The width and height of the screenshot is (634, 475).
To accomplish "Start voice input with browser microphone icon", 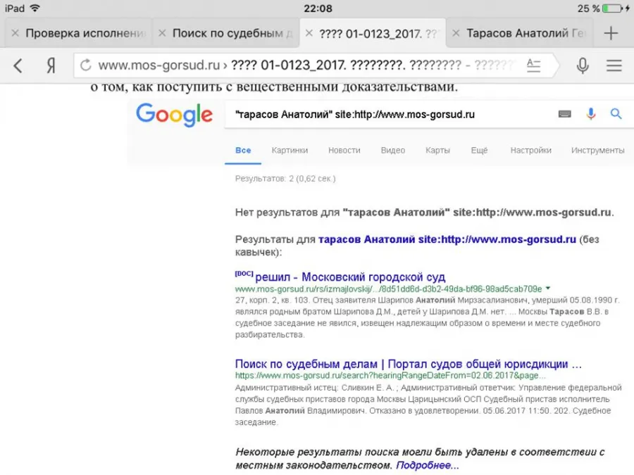I will pyautogui.click(x=583, y=65).
